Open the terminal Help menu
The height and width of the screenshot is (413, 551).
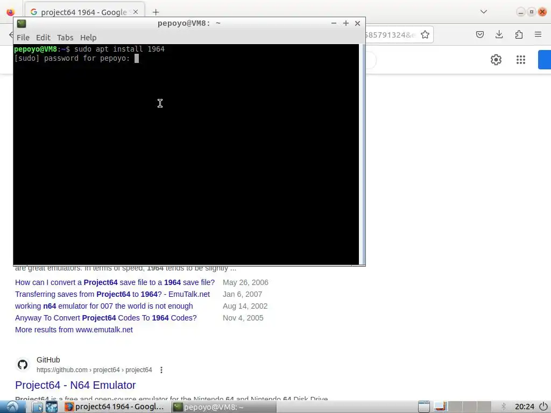[x=88, y=38]
